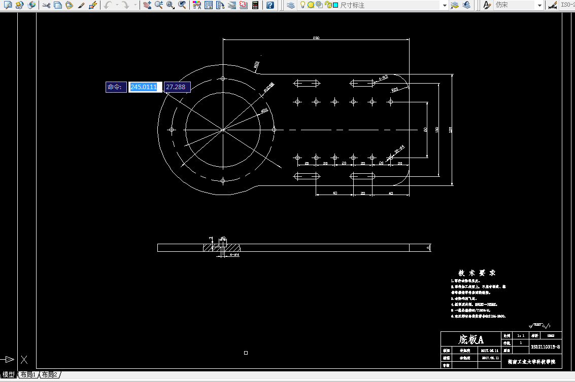Click the Copy icon
Image resolution: width=575 pixels, height=382 pixels.
point(57,5)
